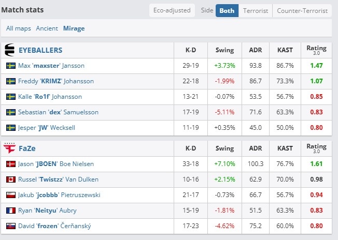The height and width of the screenshot is (240, 338).
Task: Select the Both side filter
Action: tap(227, 10)
